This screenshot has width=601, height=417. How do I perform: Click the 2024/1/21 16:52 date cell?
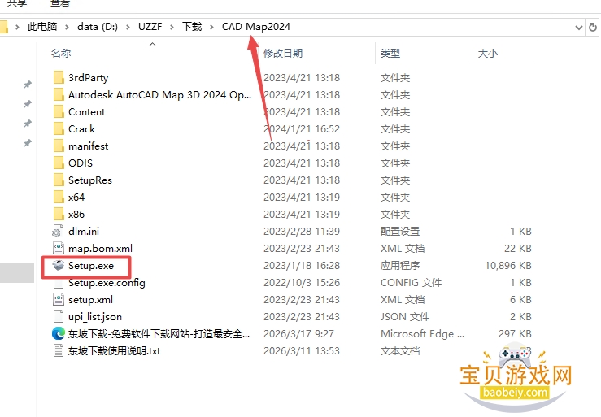[x=302, y=128]
